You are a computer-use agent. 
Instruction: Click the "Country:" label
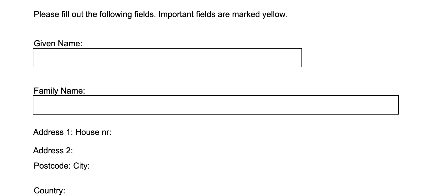click(x=49, y=191)
